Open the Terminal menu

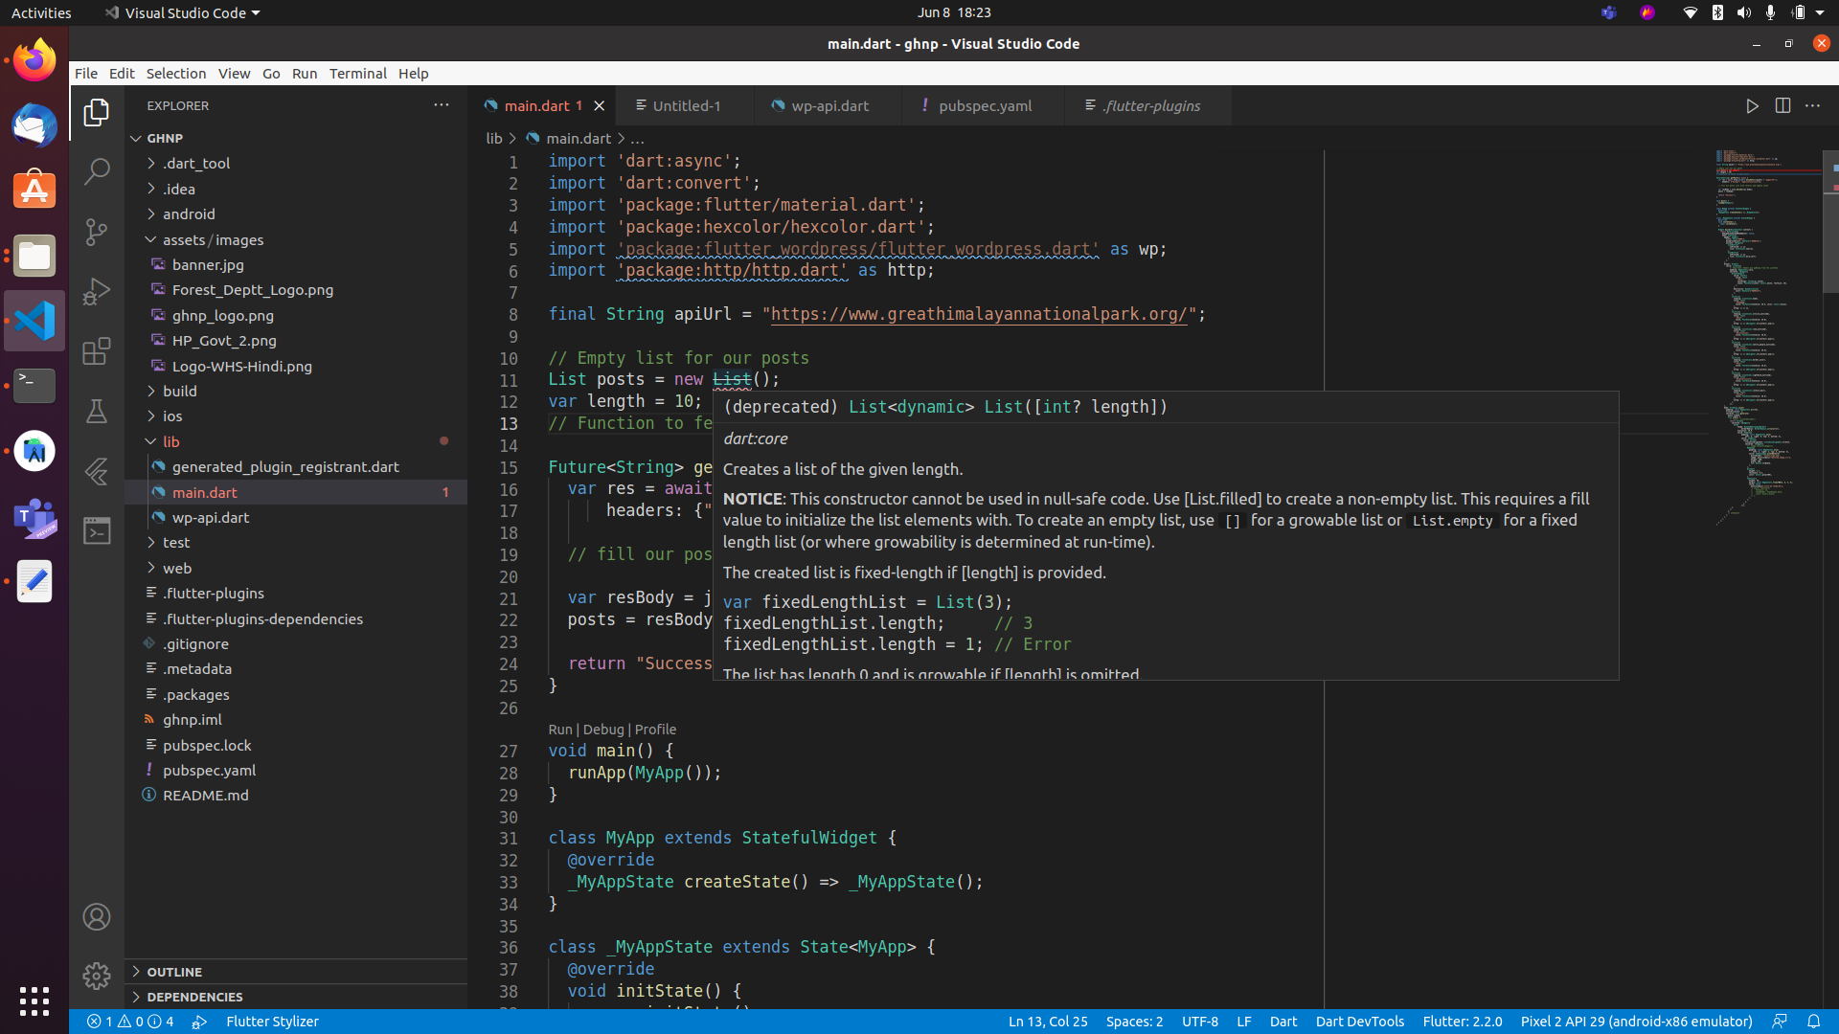pyautogui.click(x=357, y=74)
